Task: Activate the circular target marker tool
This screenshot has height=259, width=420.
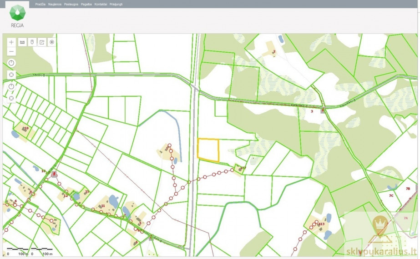Action: (52, 42)
